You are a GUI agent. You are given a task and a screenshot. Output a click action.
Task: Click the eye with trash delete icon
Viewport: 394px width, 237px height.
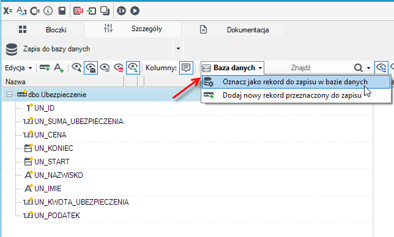[x=119, y=68]
